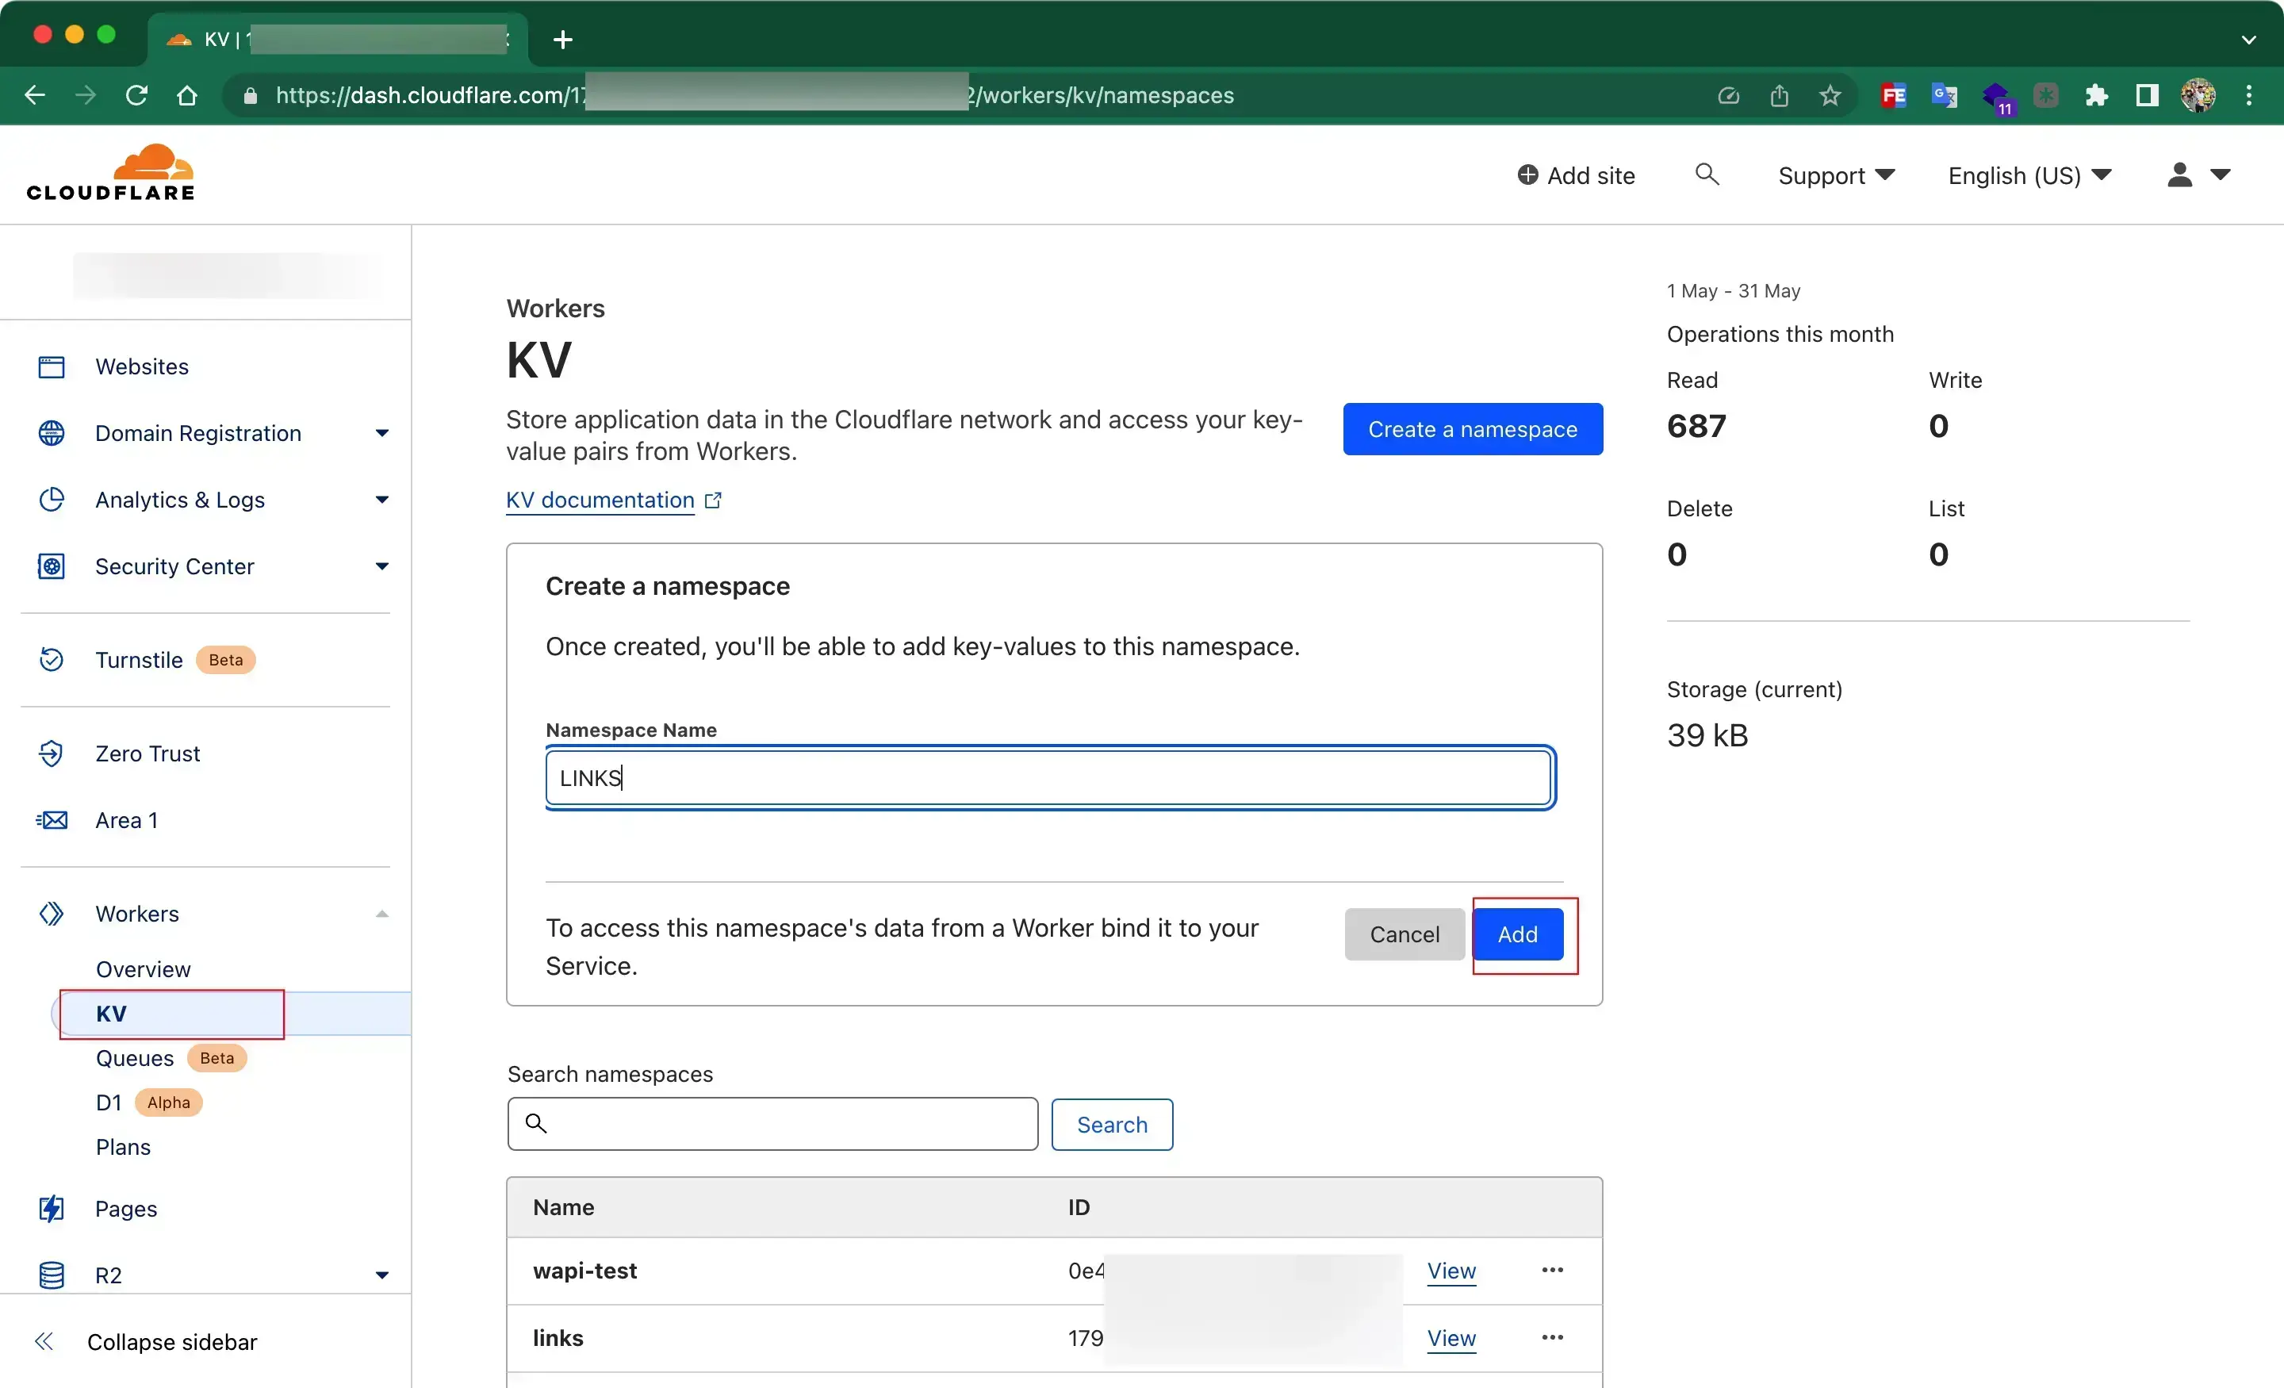Expand Analytics & Logs submenu
The width and height of the screenshot is (2284, 1388).
(x=382, y=500)
